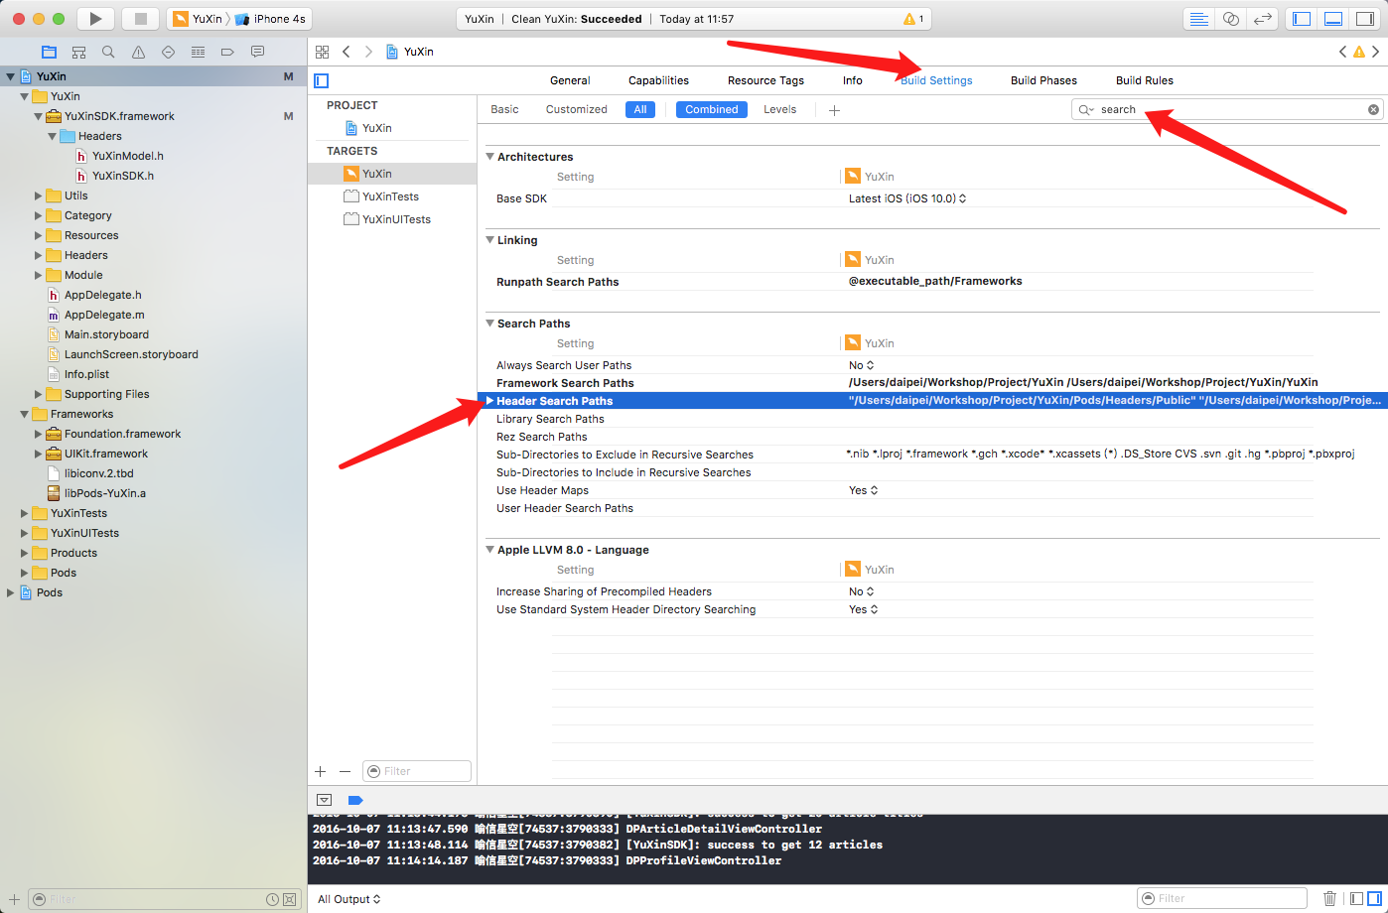Select the Combined view button
This screenshot has width=1388, height=913.
tap(712, 109)
